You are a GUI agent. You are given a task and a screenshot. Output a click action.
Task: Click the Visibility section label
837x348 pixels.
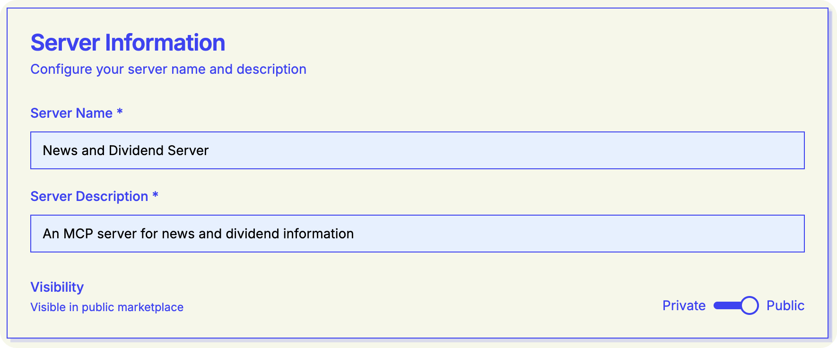coord(57,287)
